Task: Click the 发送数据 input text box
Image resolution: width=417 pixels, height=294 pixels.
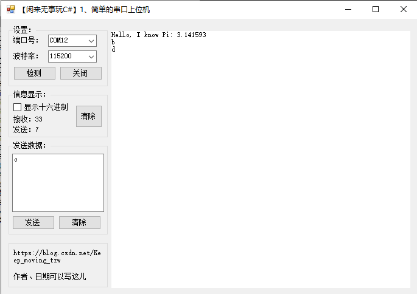Action: pyautogui.click(x=58, y=183)
